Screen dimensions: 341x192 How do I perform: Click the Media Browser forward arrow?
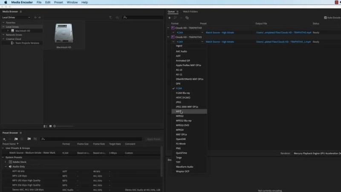coord(40,17)
